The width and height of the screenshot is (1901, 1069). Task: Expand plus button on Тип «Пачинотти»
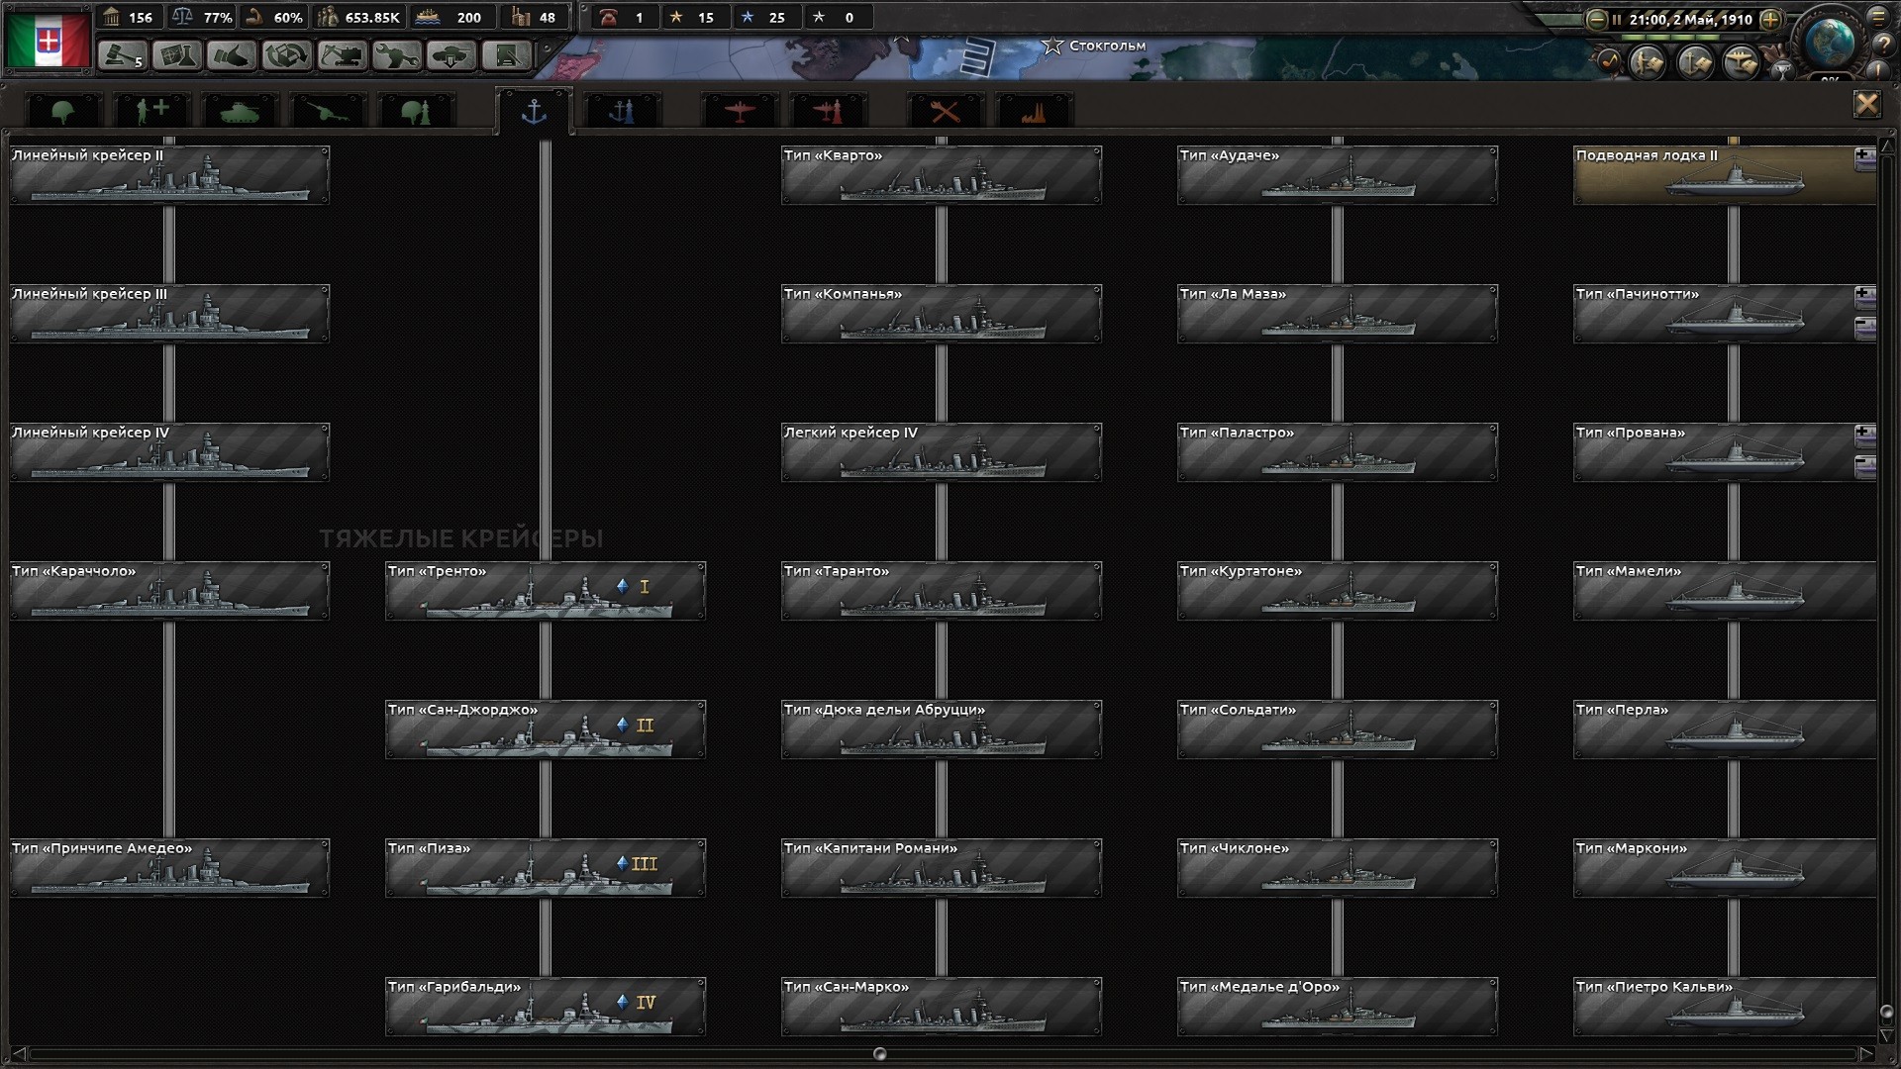click(x=1864, y=296)
